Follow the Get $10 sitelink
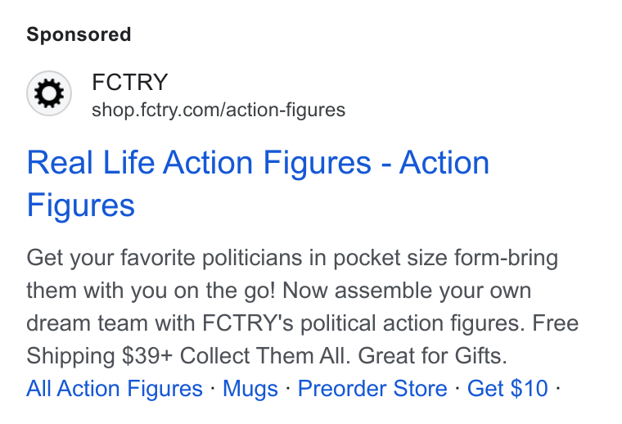Viewport: 622px width, 424px height. coord(507,388)
